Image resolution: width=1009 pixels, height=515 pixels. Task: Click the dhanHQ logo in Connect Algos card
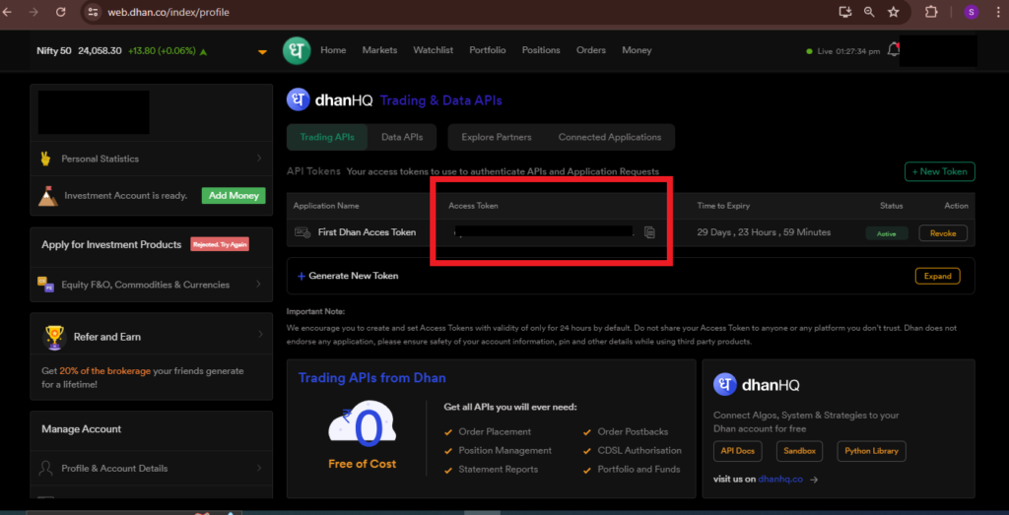pyautogui.click(x=725, y=384)
